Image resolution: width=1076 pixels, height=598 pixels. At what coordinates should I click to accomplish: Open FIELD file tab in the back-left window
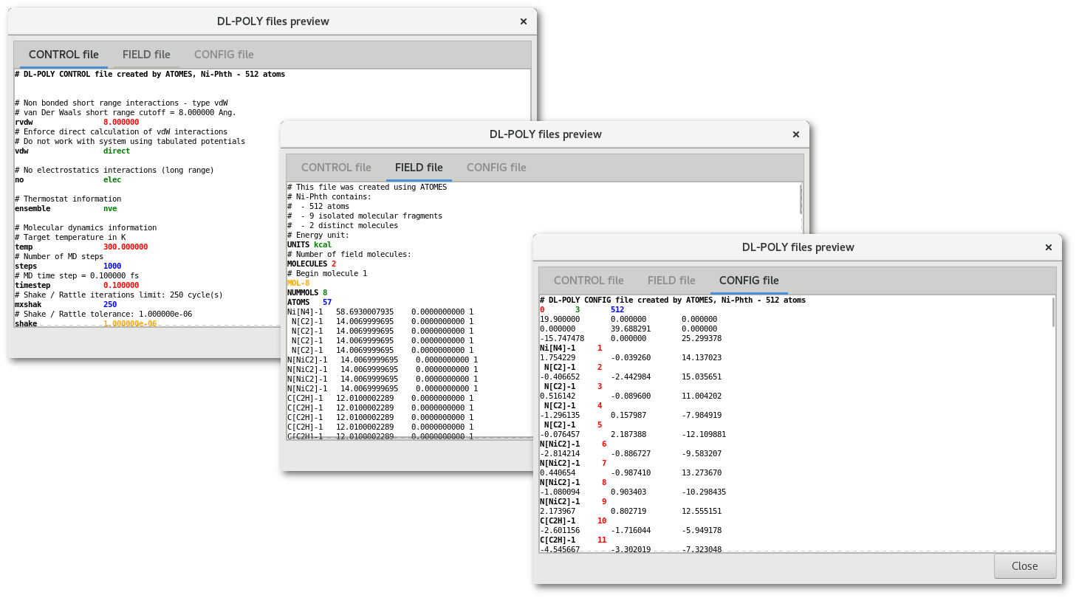146,55
